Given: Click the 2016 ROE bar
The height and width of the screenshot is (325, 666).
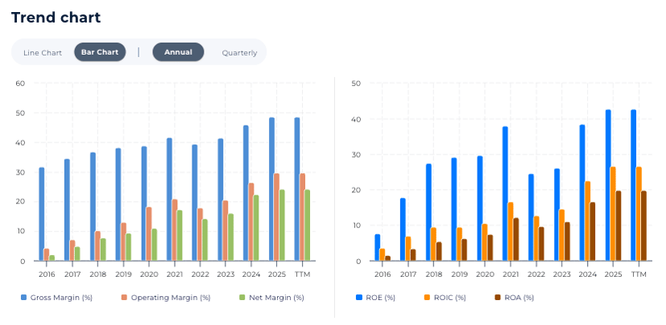Looking at the screenshot, I should (378, 248).
